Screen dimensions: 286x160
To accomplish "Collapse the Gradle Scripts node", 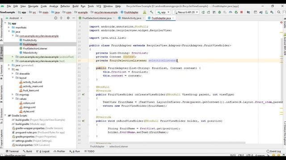I will click(5, 116).
